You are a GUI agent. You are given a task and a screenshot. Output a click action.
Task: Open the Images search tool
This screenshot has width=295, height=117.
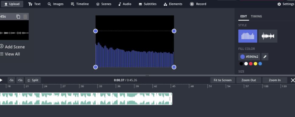[x=56, y=4]
